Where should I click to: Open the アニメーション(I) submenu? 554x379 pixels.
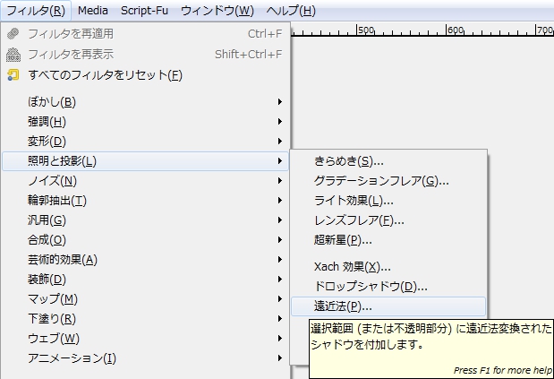coord(145,358)
